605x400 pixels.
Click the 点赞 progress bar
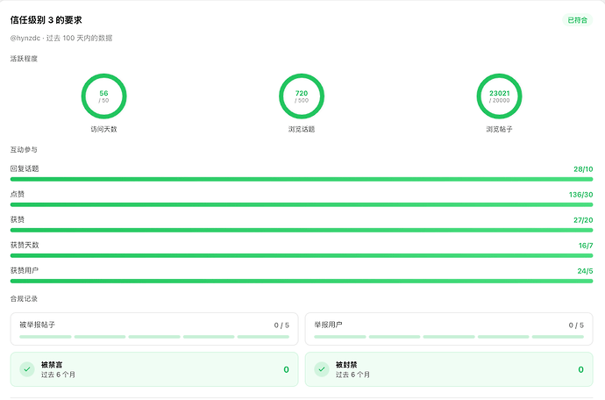pyautogui.click(x=302, y=204)
